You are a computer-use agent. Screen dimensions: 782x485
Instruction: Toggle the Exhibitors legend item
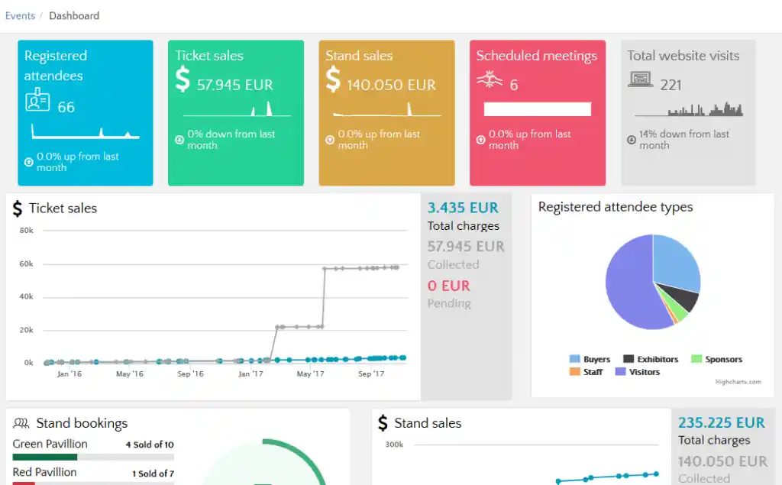tap(651, 359)
